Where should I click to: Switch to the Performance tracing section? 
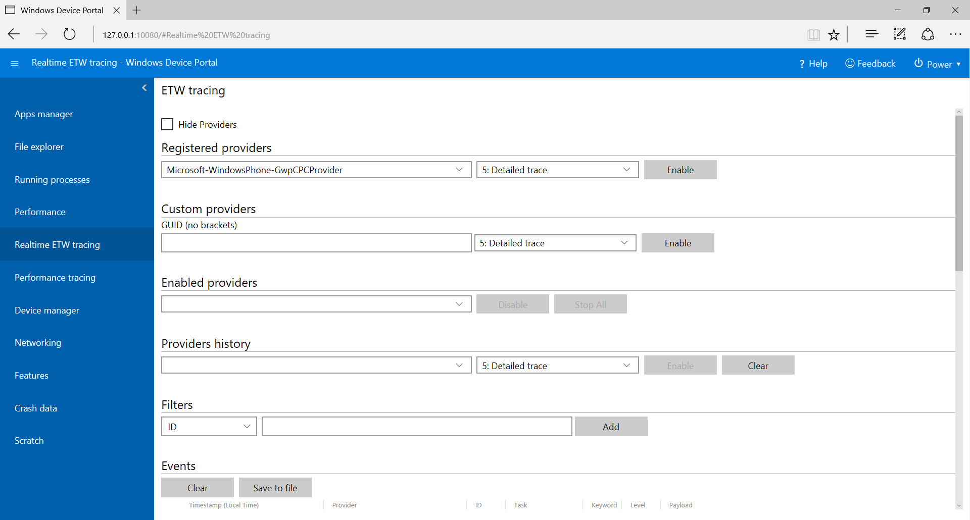[55, 277]
